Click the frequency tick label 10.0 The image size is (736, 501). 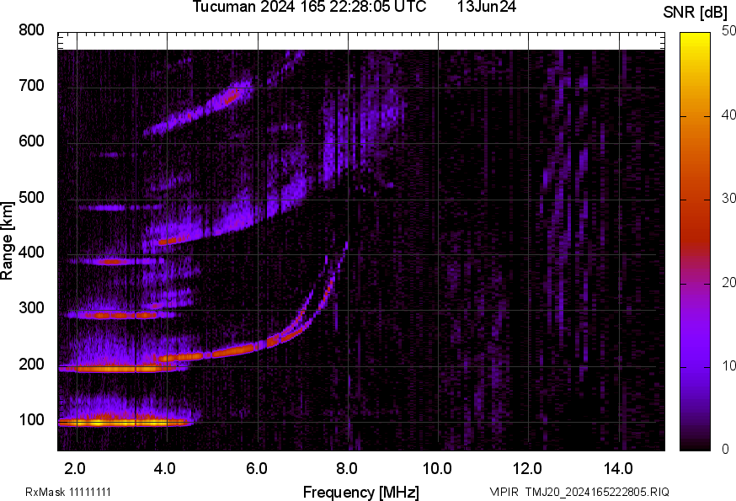point(437,469)
